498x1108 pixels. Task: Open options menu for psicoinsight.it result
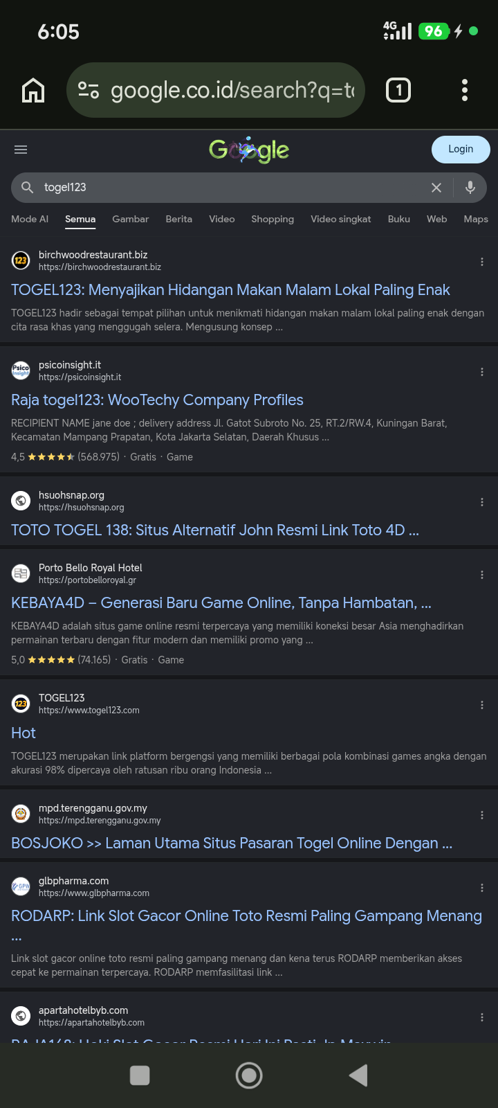tap(482, 372)
